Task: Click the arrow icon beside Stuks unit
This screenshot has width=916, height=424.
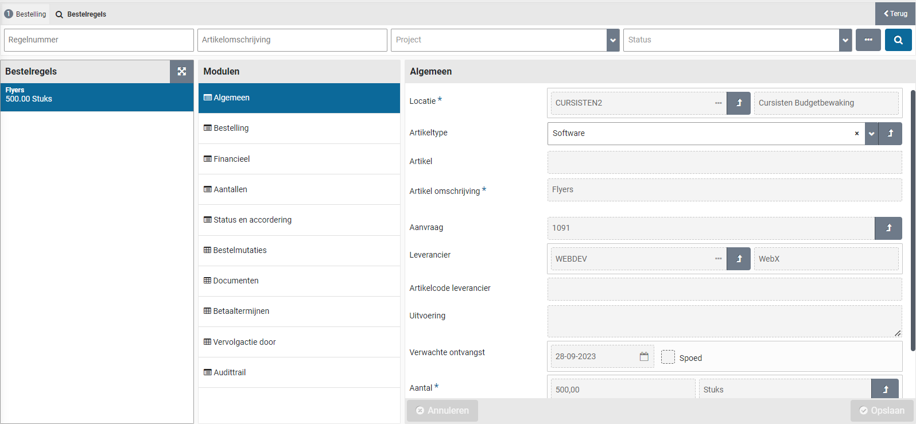Action: pos(884,390)
